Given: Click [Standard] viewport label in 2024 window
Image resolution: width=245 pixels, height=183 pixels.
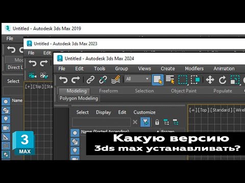Looking at the screenshot, I should [222, 110].
